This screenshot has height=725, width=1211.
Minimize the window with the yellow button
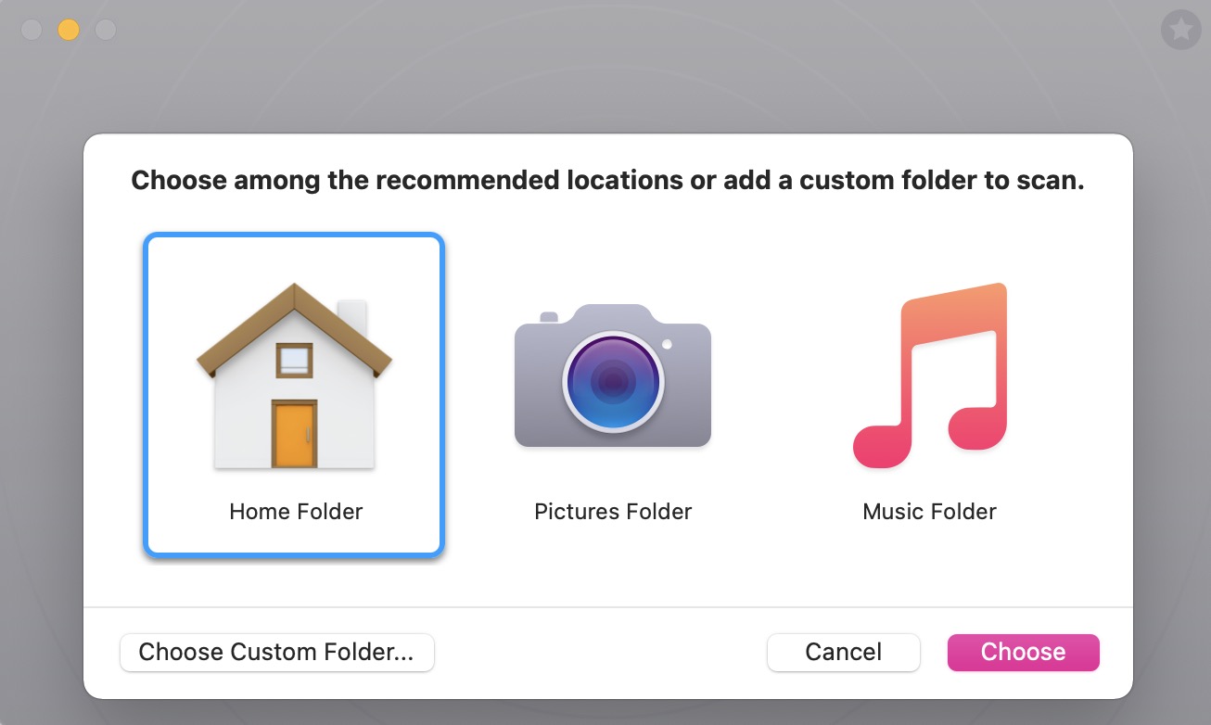(69, 30)
